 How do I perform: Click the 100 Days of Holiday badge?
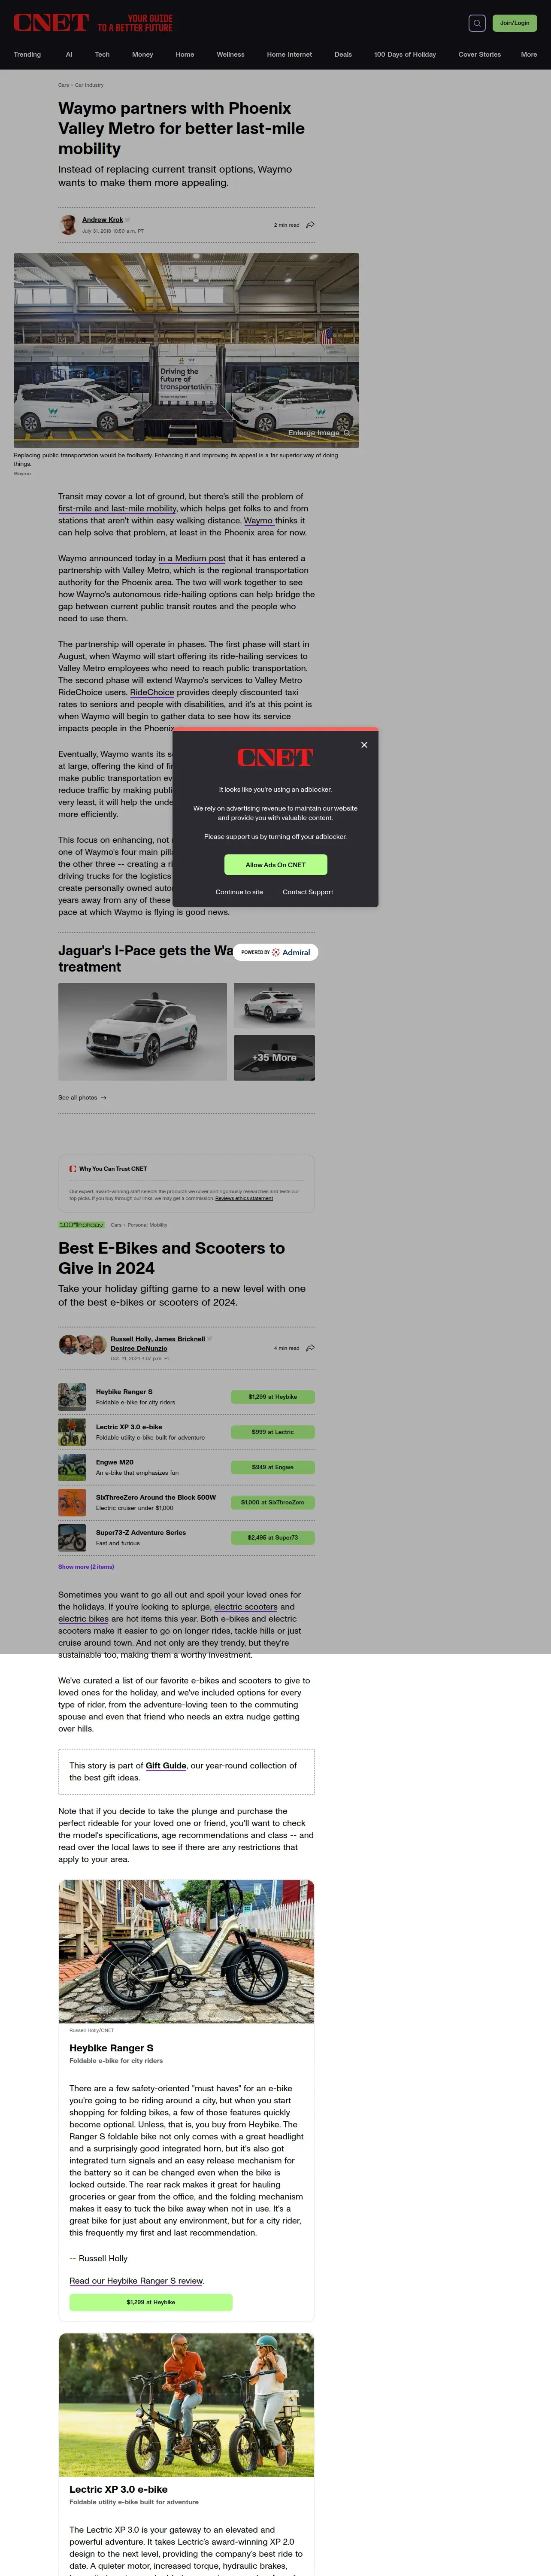coord(81,1225)
